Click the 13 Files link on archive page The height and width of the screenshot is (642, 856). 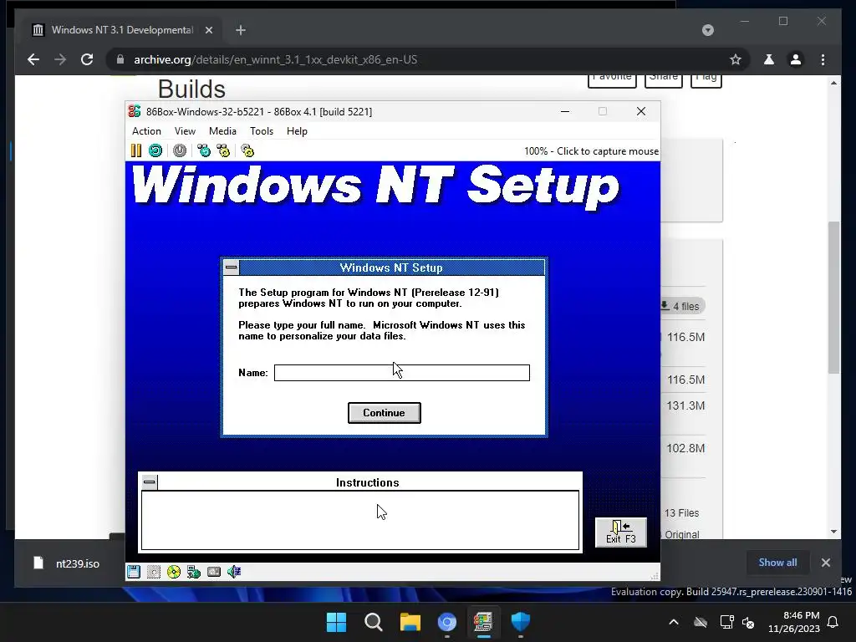[681, 513]
